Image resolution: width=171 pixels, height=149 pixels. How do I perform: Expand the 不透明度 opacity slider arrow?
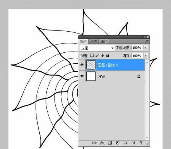pos(146,47)
